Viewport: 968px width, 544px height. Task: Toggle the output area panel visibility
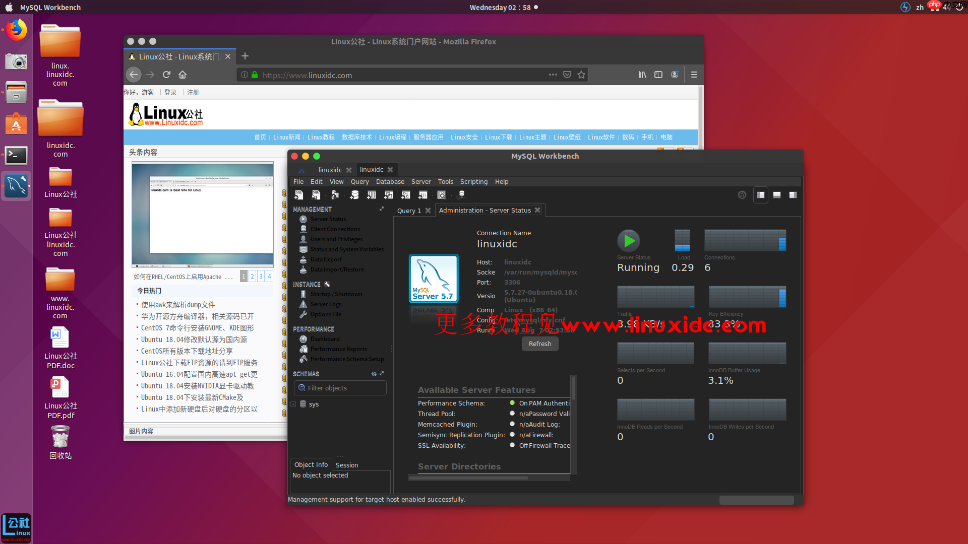777,195
